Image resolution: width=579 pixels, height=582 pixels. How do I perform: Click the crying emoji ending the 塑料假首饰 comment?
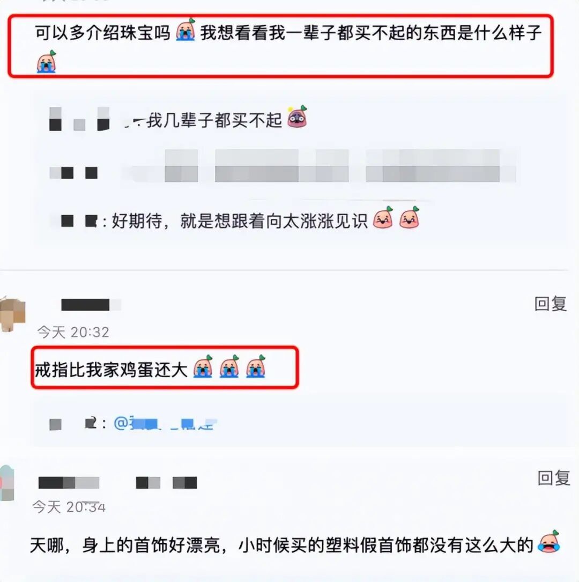coord(549,542)
